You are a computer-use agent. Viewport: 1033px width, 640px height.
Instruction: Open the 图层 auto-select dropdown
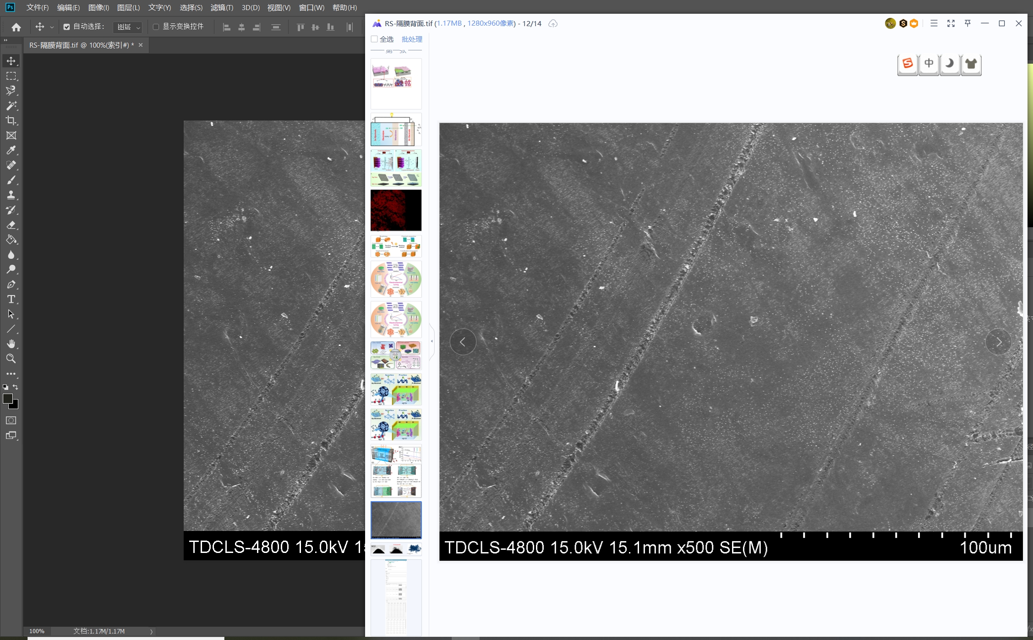coord(128,27)
